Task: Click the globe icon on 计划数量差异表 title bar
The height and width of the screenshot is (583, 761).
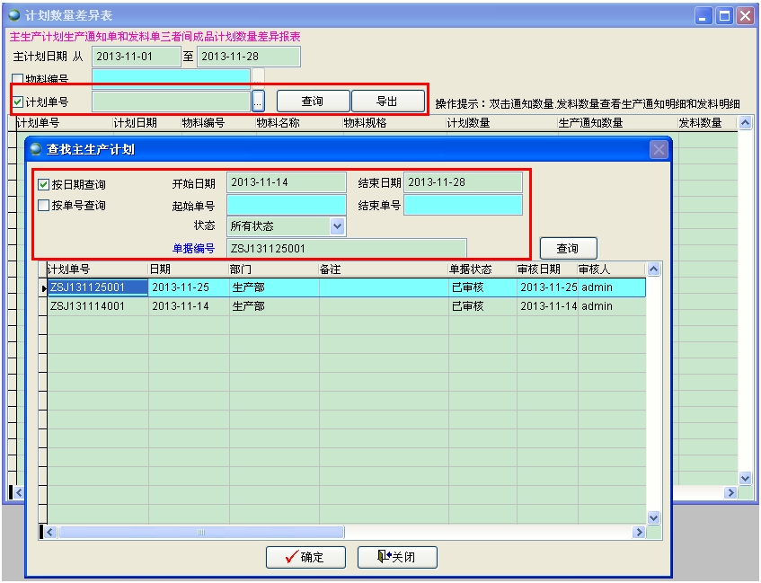Action: 12,13
